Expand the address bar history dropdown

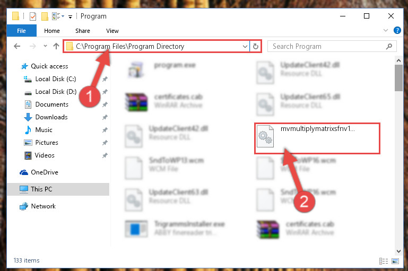click(245, 46)
